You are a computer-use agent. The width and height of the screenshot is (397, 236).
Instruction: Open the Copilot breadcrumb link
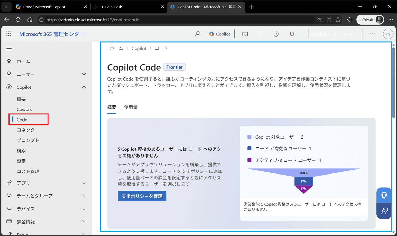coord(139,48)
